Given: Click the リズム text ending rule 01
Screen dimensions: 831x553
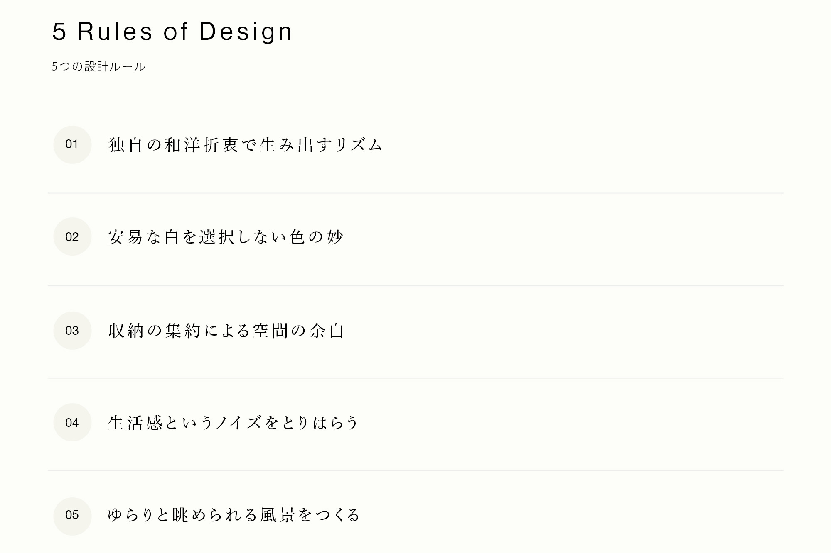Looking at the screenshot, I should (x=359, y=145).
